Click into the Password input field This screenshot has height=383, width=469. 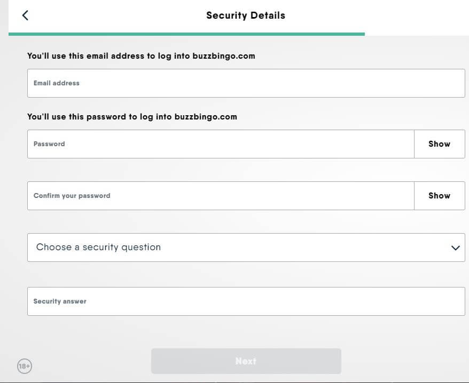[221, 144]
